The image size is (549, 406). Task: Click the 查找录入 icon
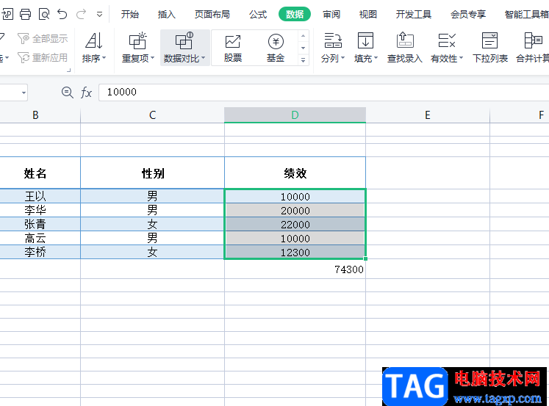tap(405, 40)
